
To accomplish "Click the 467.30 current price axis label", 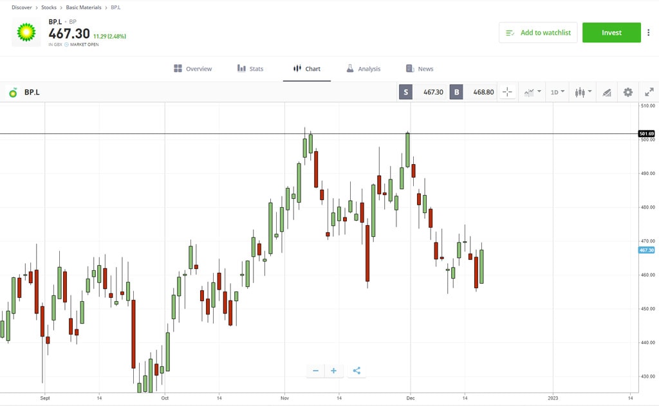I will coord(646,250).
